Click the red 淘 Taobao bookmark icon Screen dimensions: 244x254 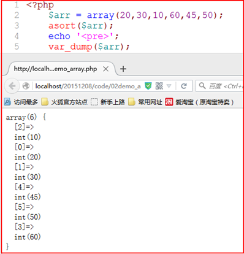point(169,102)
